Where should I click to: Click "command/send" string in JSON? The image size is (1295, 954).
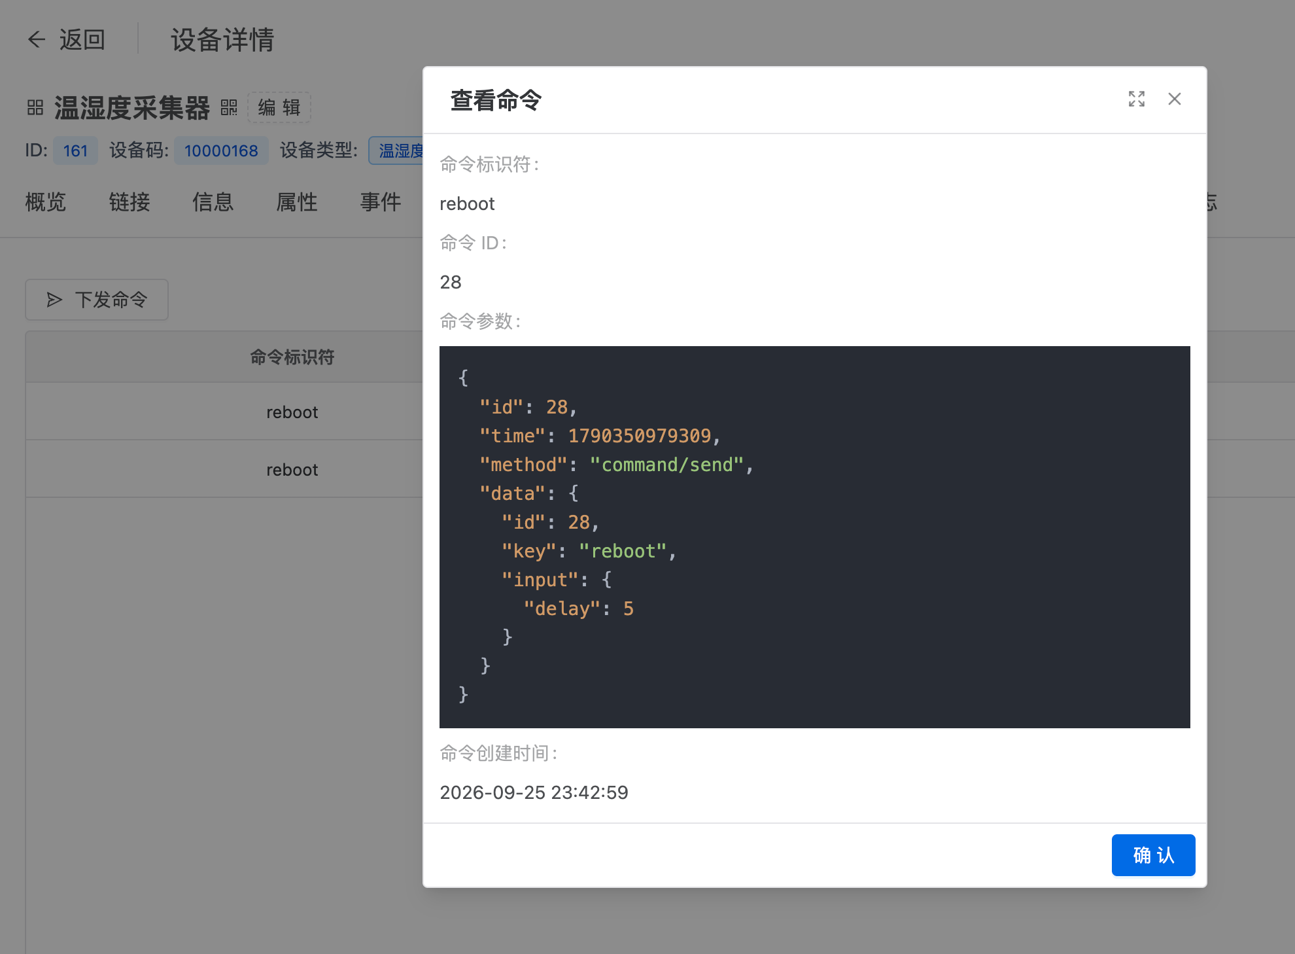[666, 465]
